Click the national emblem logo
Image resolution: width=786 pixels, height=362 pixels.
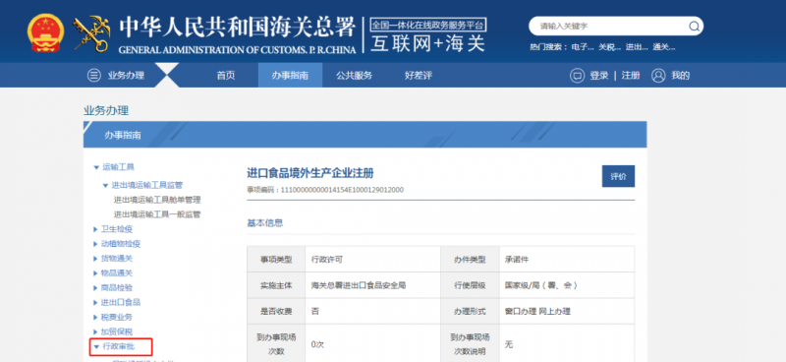click(45, 33)
